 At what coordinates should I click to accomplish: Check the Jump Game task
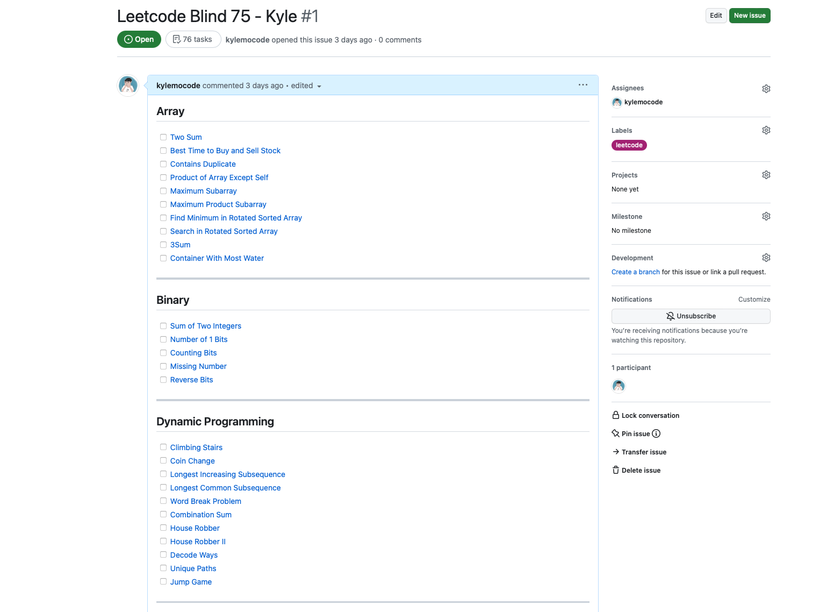click(163, 581)
